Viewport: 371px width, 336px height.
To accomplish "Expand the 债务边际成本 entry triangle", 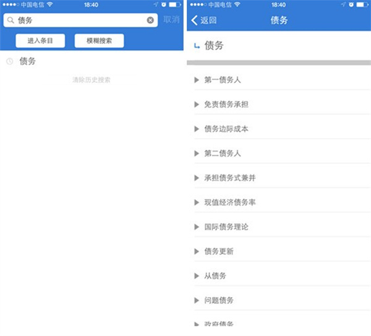I will [197, 129].
